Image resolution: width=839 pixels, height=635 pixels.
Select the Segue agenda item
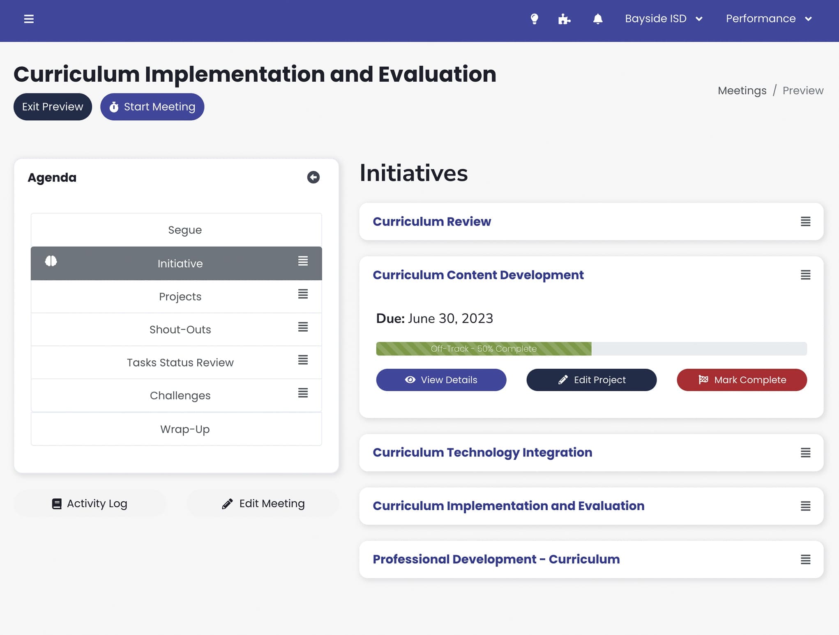[x=175, y=229]
